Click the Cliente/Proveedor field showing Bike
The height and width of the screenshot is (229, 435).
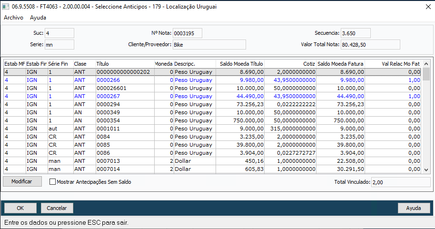click(208, 45)
